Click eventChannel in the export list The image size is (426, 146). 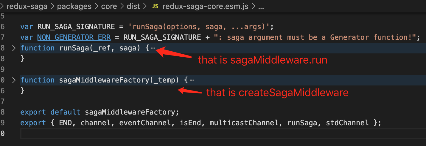[x=145, y=123]
